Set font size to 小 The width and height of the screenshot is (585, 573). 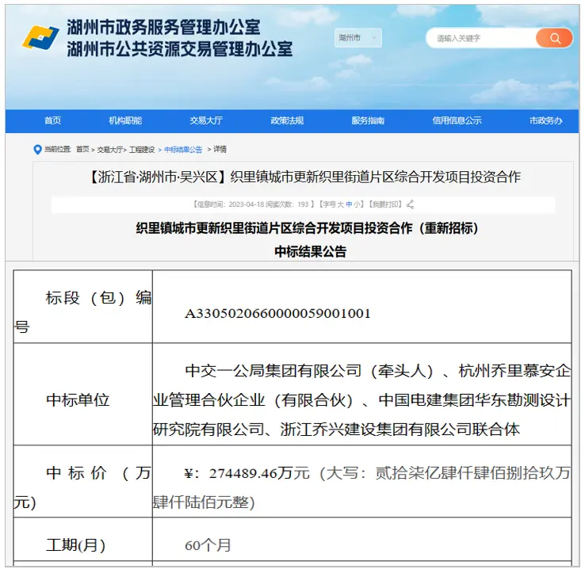click(x=357, y=204)
